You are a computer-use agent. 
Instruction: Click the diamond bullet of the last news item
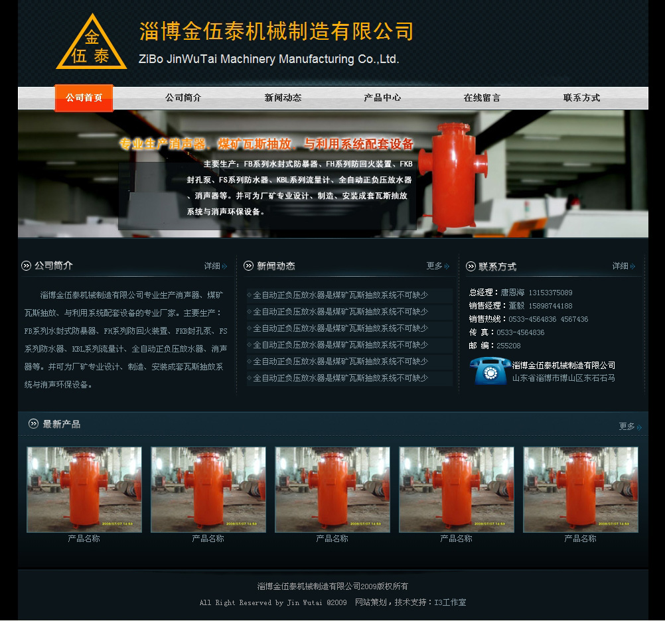click(250, 378)
